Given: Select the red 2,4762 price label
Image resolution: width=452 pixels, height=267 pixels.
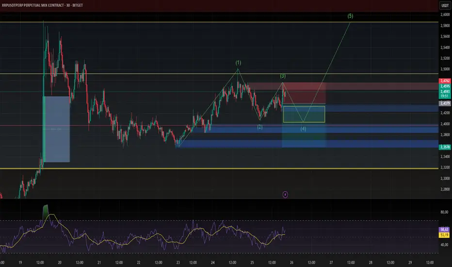Looking at the screenshot, I should tap(445, 81).
